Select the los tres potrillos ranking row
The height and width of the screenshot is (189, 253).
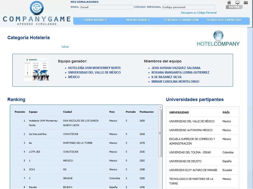tap(38, 134)
